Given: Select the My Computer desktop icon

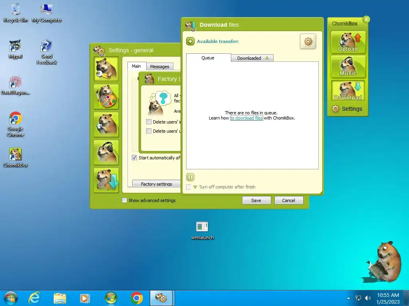Looking at the screenshot, I should [x=47, y=13].
